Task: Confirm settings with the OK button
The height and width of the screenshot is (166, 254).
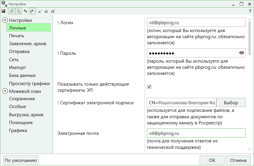Action: pyautogui.click(x=212, y=160)
